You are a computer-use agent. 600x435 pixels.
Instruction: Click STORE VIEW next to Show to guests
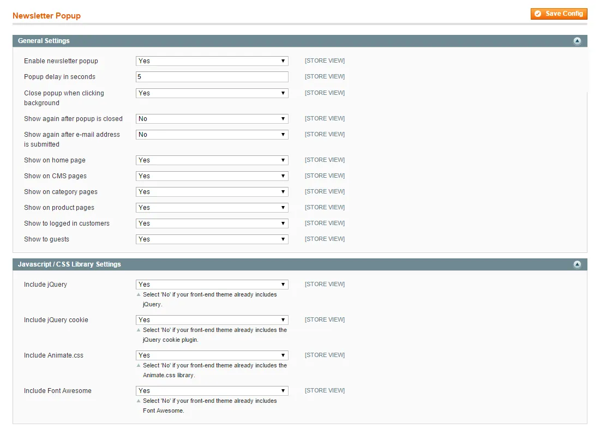click(325, 239)
